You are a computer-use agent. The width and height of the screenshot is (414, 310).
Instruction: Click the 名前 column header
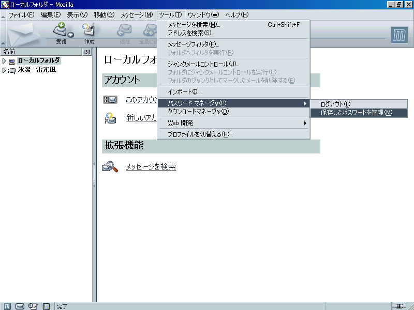41,52
